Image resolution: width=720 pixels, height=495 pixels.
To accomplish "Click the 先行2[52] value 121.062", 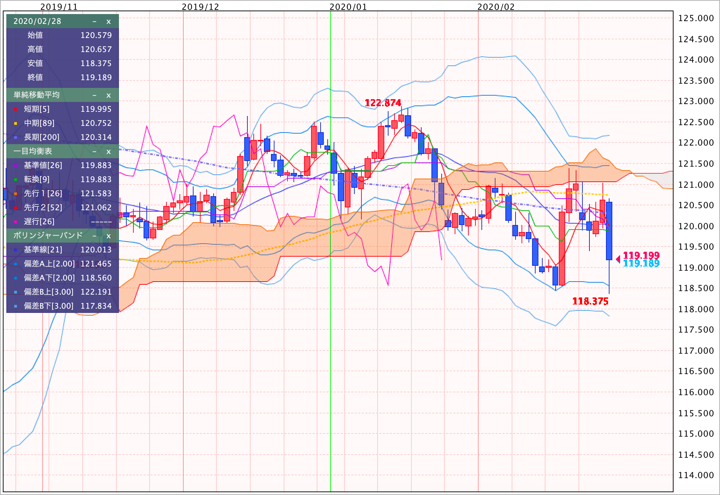I will (x=96, y=208).
